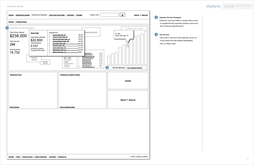Image resolution: width=254 pixels, height=165 pixels.
Task: Open FAQs link in the footer
Action: [18, 157]
